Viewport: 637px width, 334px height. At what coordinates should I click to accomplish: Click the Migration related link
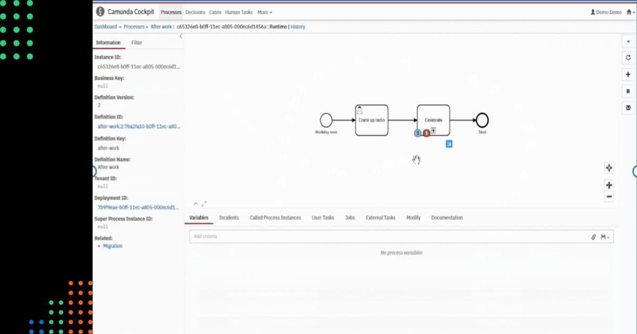pos(113,246)
